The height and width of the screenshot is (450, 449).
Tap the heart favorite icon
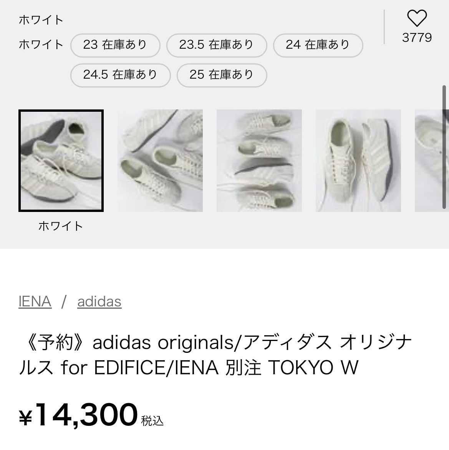[x=417, y=18]
